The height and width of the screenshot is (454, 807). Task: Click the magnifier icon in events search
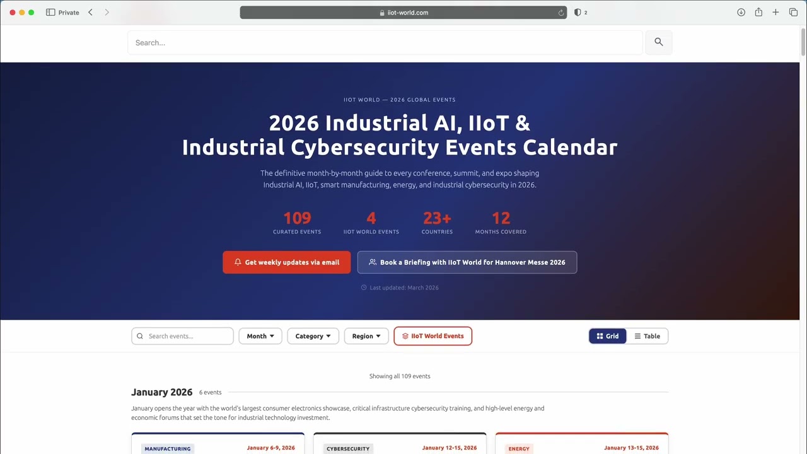[x=140, y=336]
